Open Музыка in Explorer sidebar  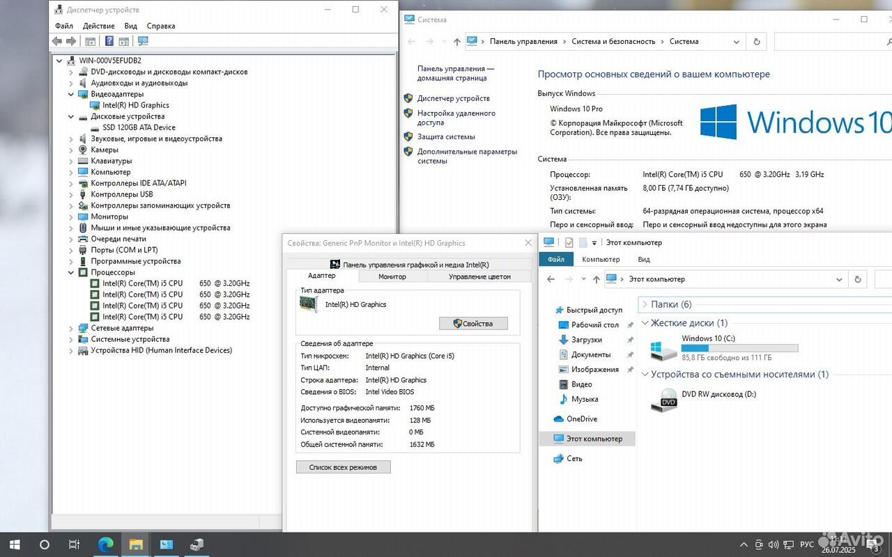tap(578, 400)
